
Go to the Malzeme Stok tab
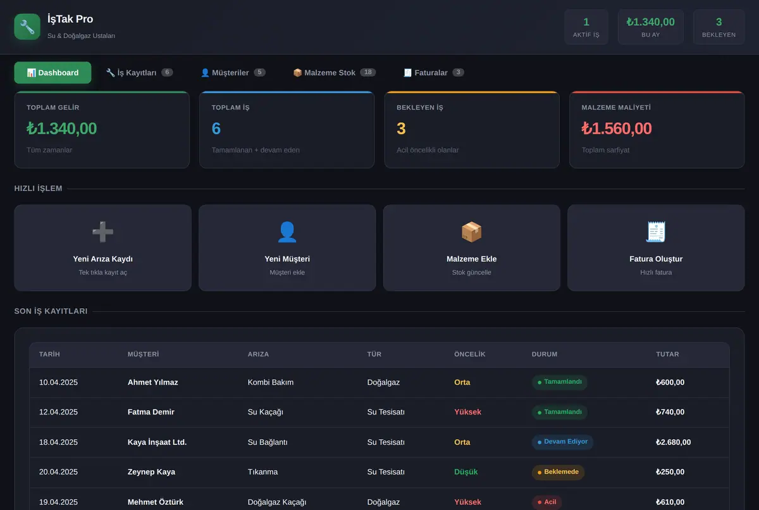pyautogui.click(x=334, y=73)
